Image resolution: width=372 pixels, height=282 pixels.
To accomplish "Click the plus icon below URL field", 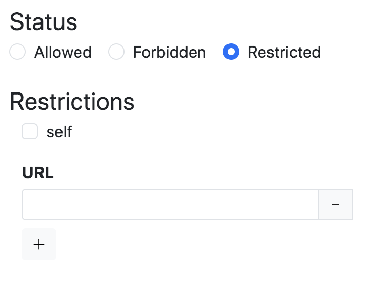I will (x=39, y=244).
